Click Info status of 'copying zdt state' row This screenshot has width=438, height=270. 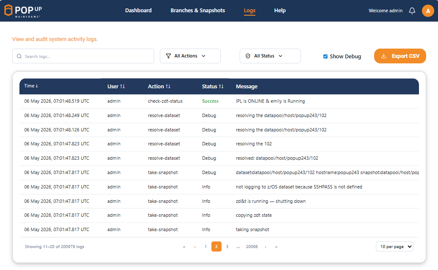click(206, 215)
